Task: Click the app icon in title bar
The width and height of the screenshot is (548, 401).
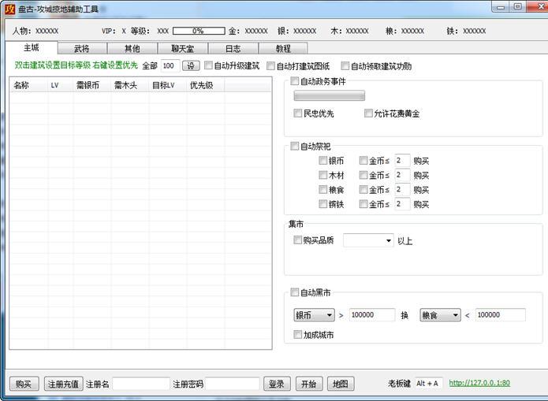Action: [x=11, y=9]
